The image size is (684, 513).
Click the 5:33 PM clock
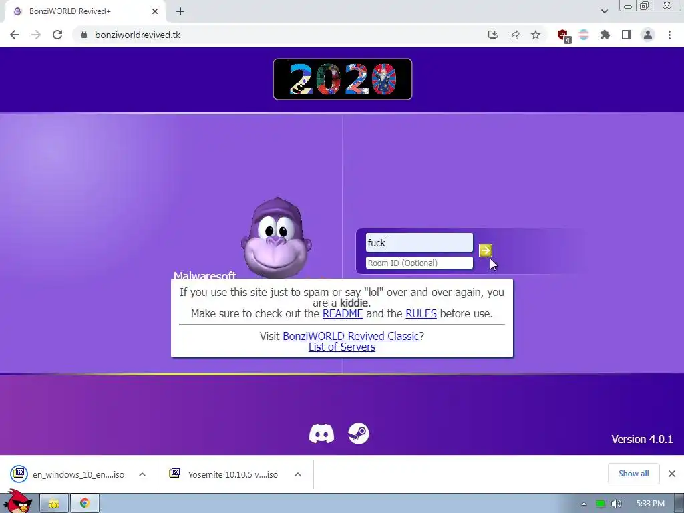pyautogui.click(x=650, y=504)
